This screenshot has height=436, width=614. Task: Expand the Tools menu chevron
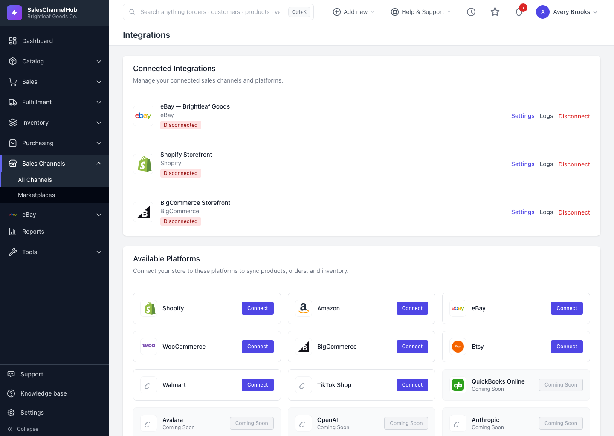[99, 252]
